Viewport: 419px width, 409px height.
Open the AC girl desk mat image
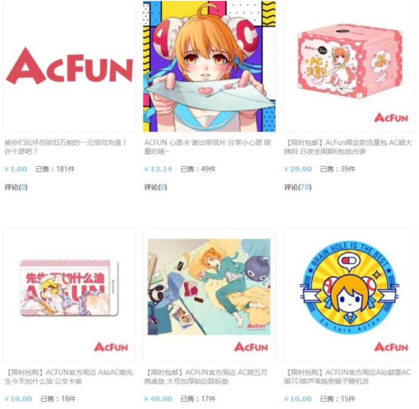(209, 287)
